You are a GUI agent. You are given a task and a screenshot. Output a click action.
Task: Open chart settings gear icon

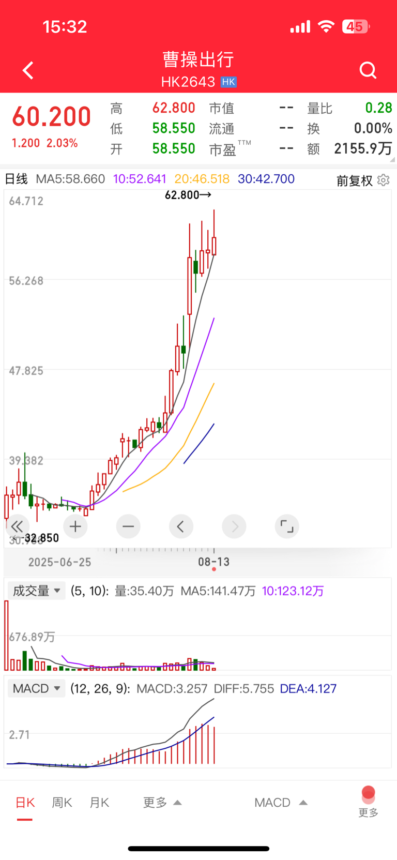click(384, 180)
